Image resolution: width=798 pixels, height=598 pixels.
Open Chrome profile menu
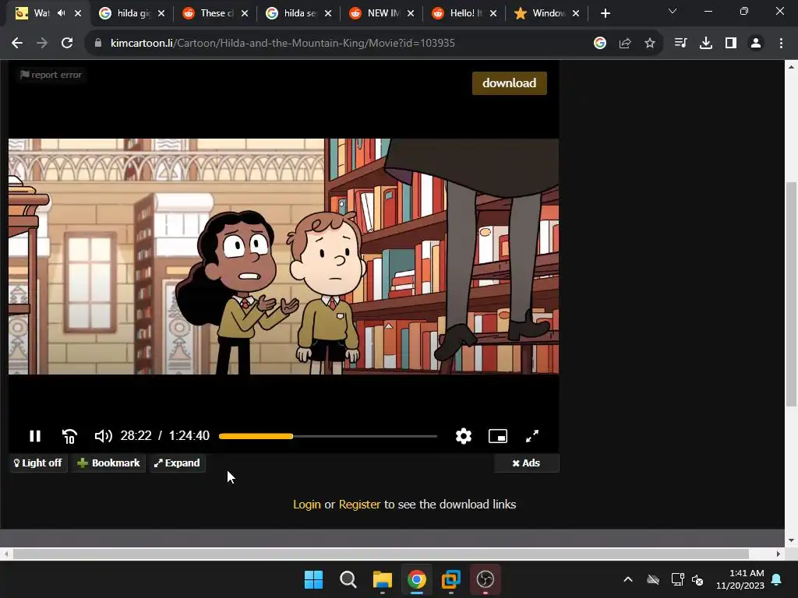tap(756, 43)
